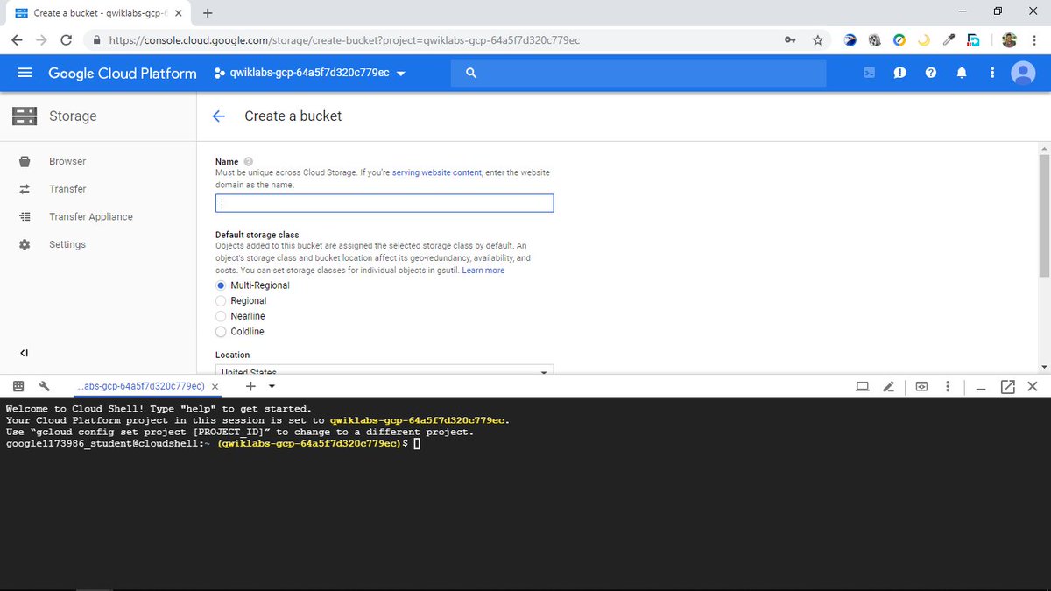Minimize the Cloud Shell panel
1051x591 pixels.
coord(981,388)
